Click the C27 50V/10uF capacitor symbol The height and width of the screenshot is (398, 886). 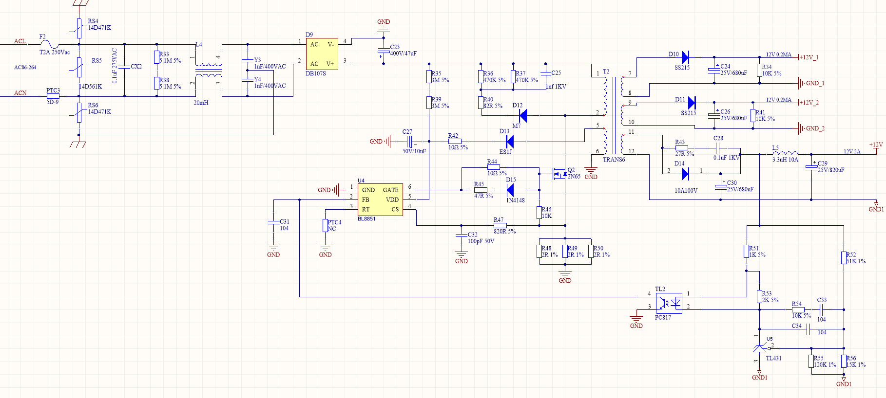(410, 142)
